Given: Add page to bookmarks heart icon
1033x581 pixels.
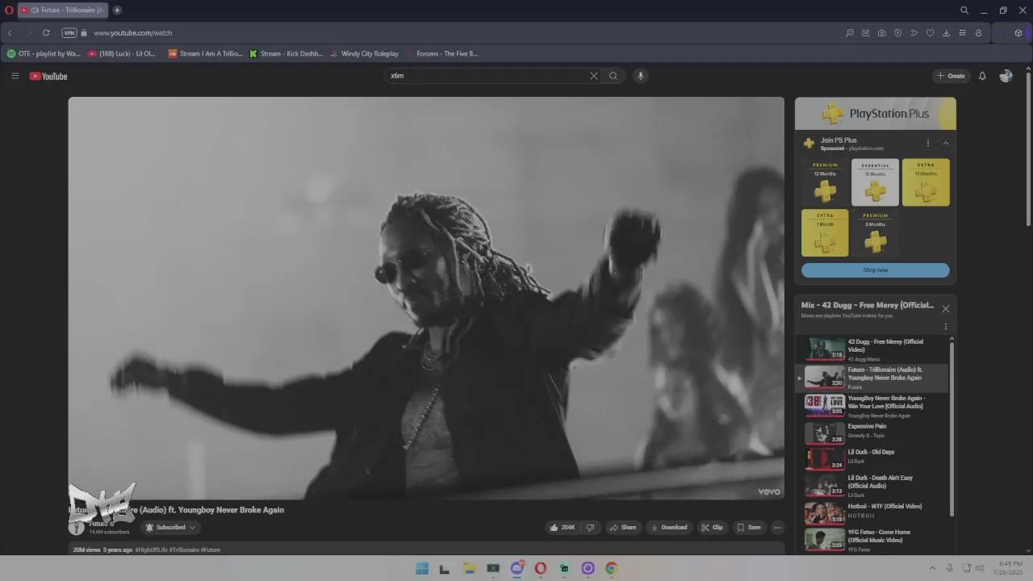Looking at the screenshot, I should click(x=930, y=33).
